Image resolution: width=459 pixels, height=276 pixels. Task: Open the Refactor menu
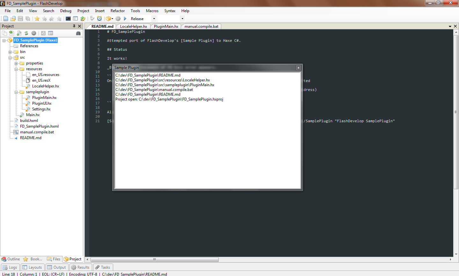click(x=118, y=11)
